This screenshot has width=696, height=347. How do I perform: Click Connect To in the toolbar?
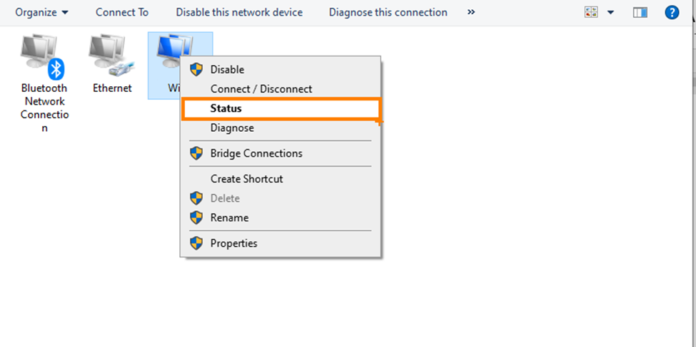pos(122,12)
